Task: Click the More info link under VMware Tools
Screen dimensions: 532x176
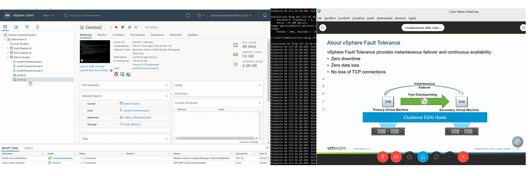Action: pyautogui.click(x=138, y=54)
